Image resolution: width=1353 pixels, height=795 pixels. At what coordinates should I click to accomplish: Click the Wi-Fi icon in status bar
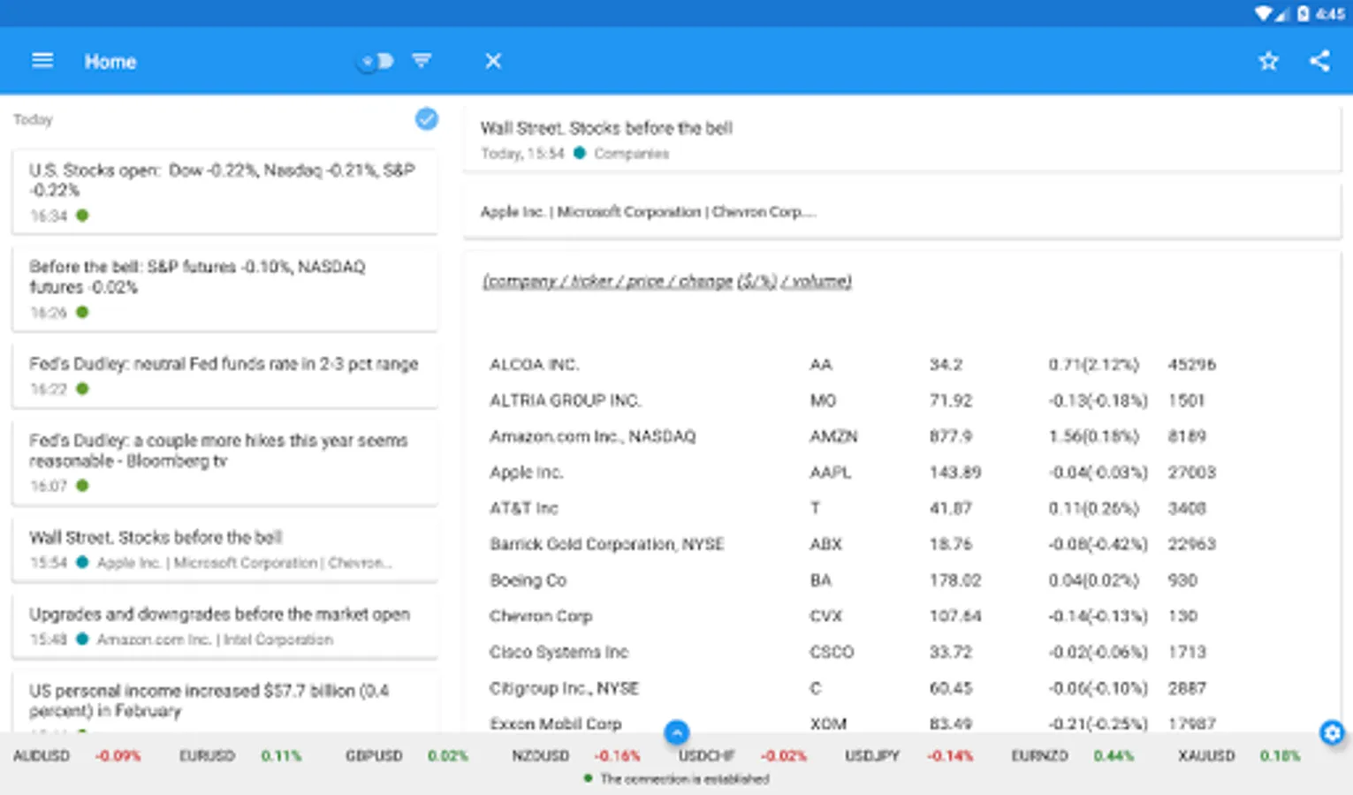click(x=1264, y=13)
